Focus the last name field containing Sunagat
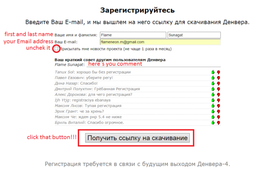 [194, 35]
